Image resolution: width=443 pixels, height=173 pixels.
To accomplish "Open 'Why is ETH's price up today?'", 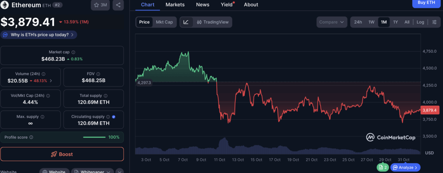I will tap(39, 35).
